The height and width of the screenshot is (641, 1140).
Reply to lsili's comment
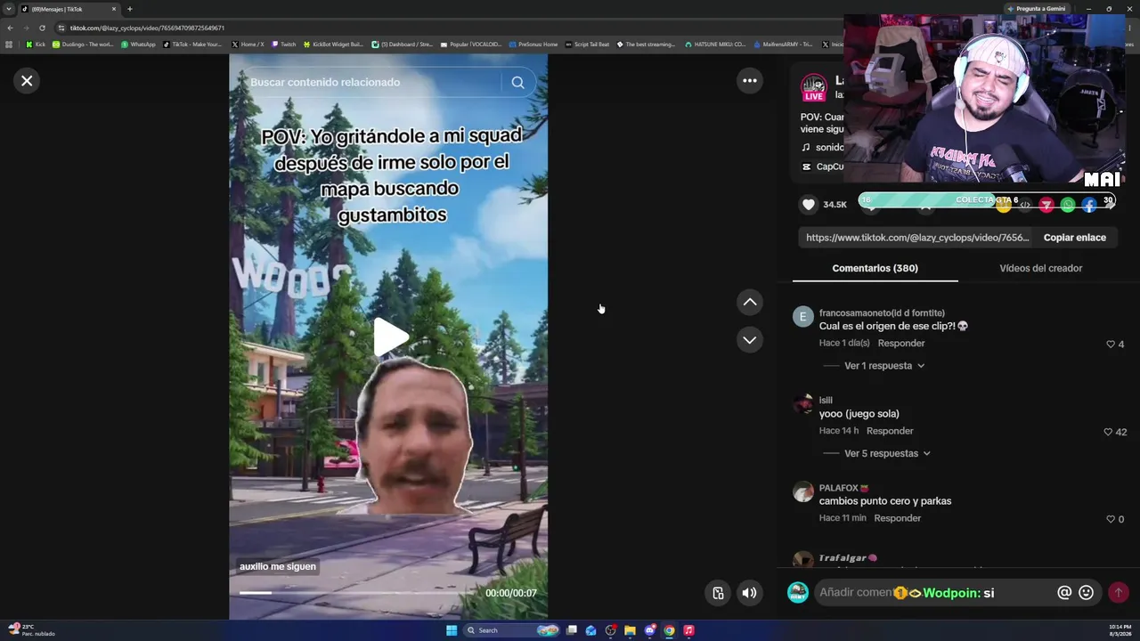coord(890,431)
